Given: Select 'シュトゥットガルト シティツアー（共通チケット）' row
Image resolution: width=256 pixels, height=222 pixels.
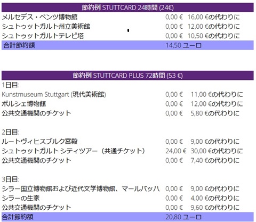Looking at the screenshot, I should (x=73, y=151).
